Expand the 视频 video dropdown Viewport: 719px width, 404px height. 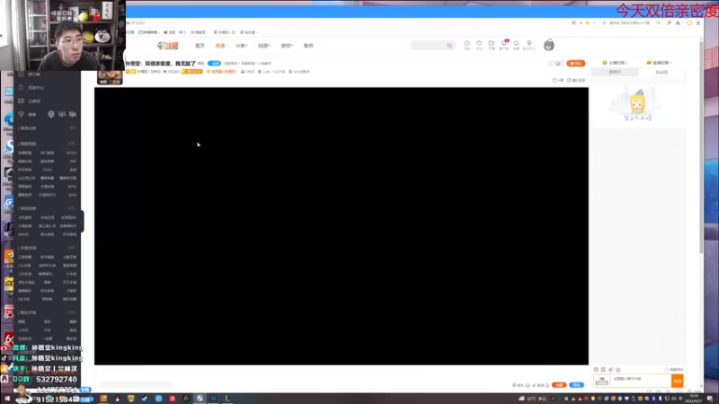pos(263,46)
